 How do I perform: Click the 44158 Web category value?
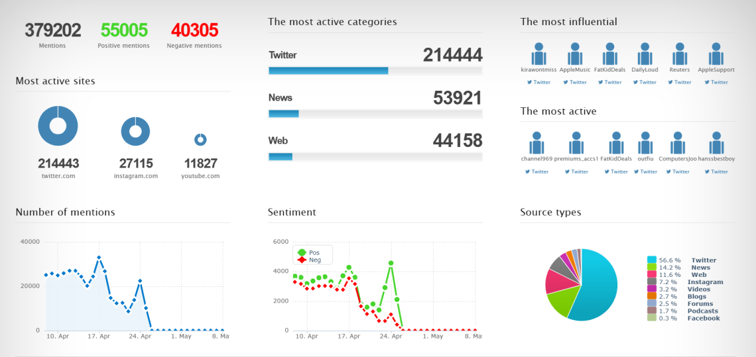pyautogui.click(x=457, y=140)
